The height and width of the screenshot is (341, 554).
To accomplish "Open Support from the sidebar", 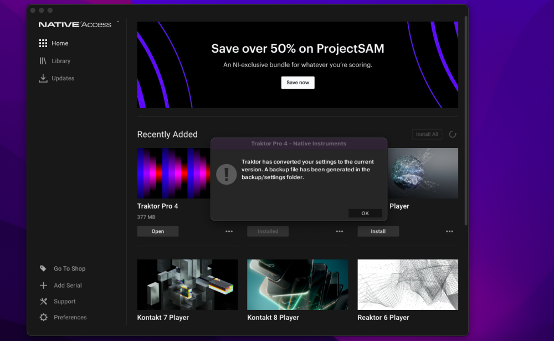I will [x=65, y=302].
